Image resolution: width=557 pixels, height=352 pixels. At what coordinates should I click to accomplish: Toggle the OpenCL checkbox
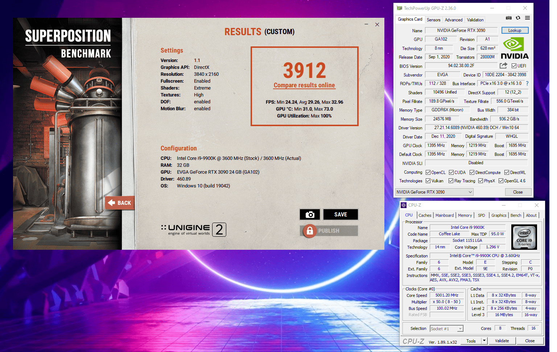click(428, 173)
